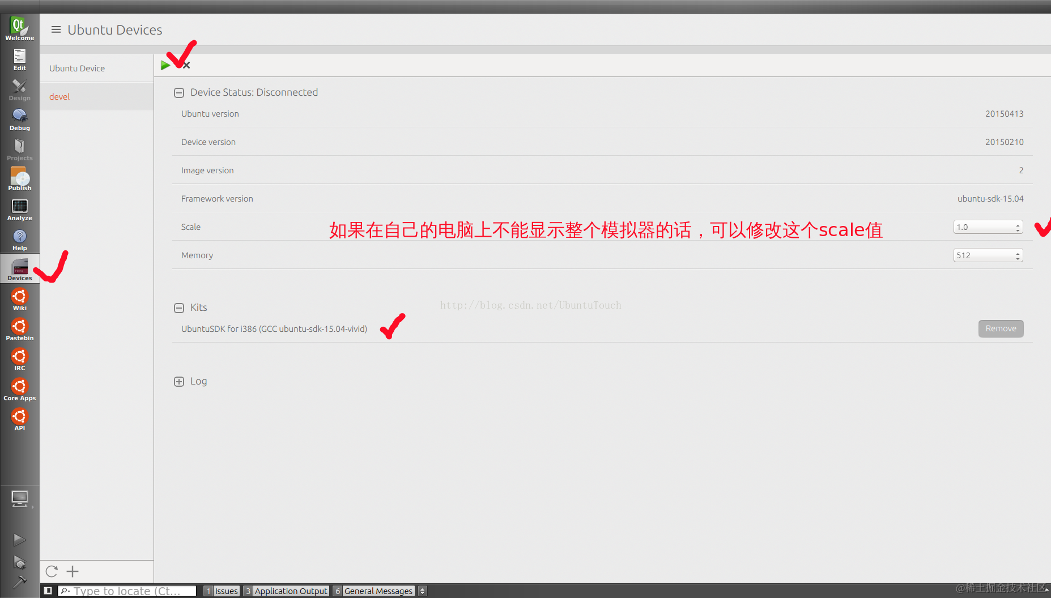Toggle the left sidebar visibility
The height and width of the screenshot is (598, 1051).
(48, 591)
